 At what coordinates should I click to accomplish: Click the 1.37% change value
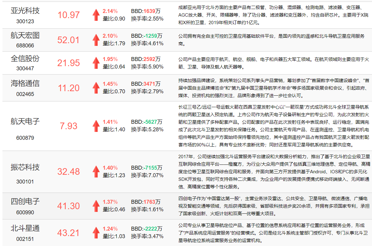(110, 202)
